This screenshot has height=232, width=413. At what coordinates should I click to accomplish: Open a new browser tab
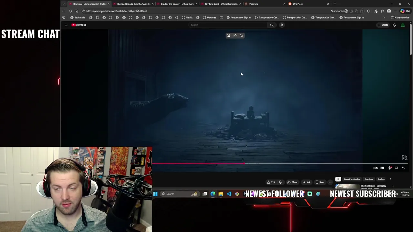tap(335, 4)
